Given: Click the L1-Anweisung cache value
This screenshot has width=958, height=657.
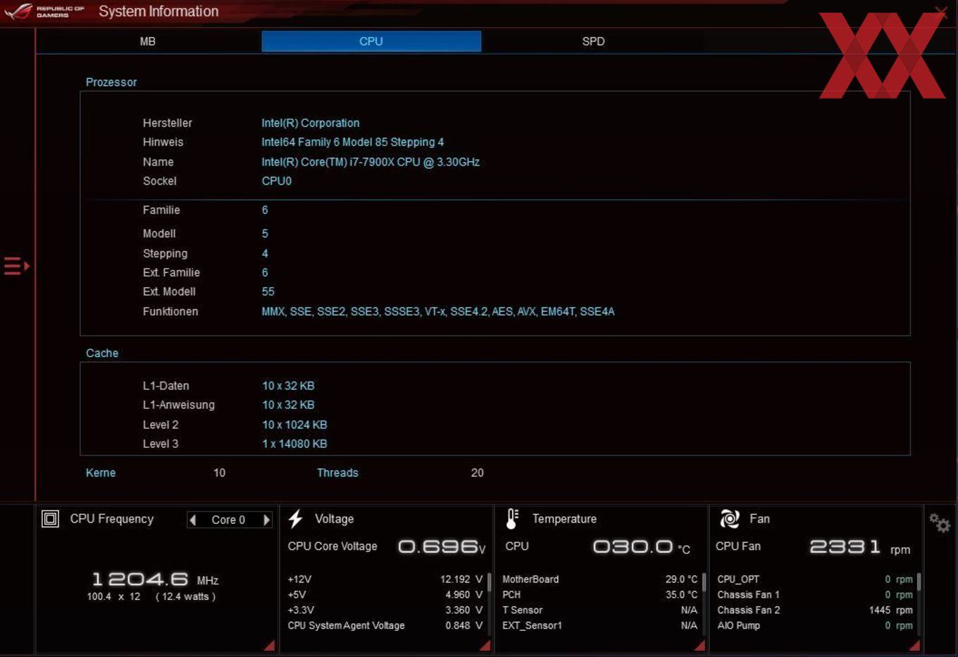Looking at the screenshot, I should (288, 405).
